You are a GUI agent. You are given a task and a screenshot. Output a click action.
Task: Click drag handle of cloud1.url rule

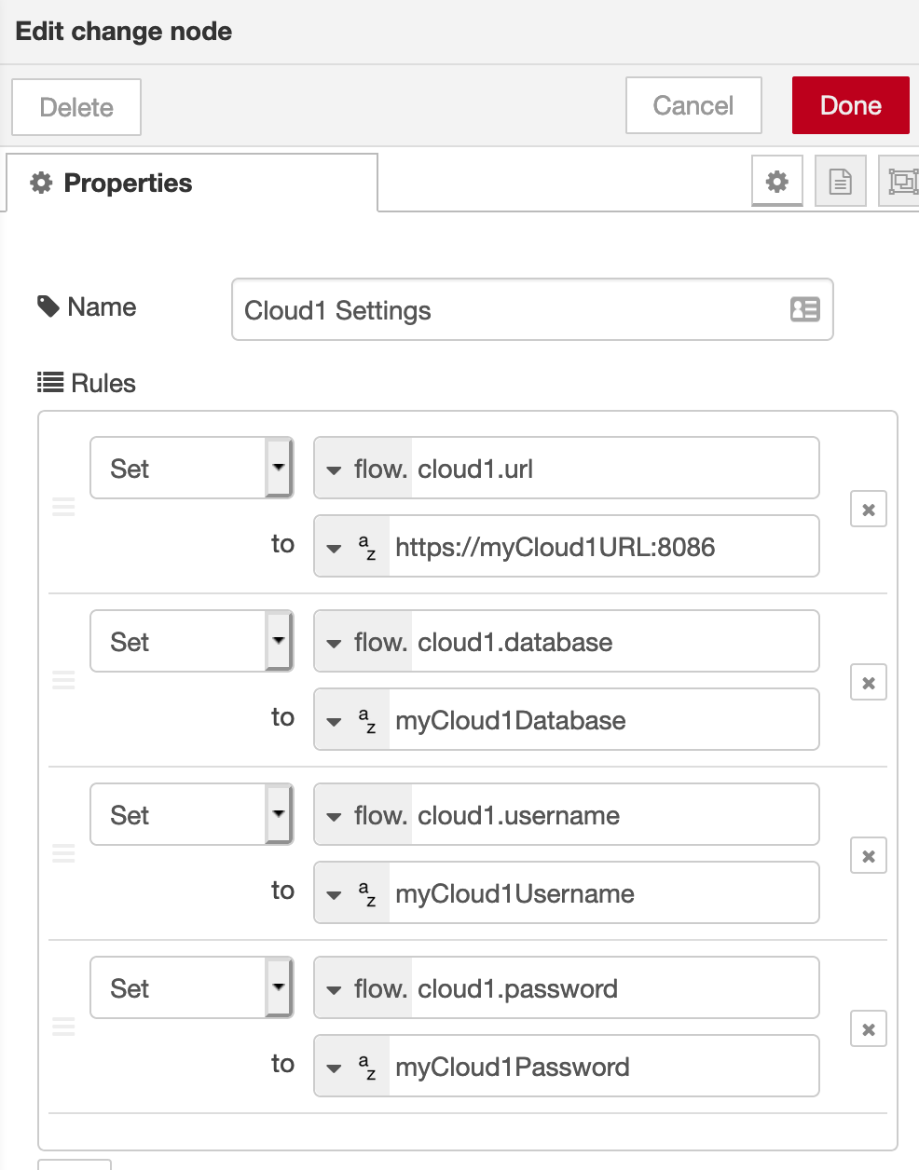(63, 507)
